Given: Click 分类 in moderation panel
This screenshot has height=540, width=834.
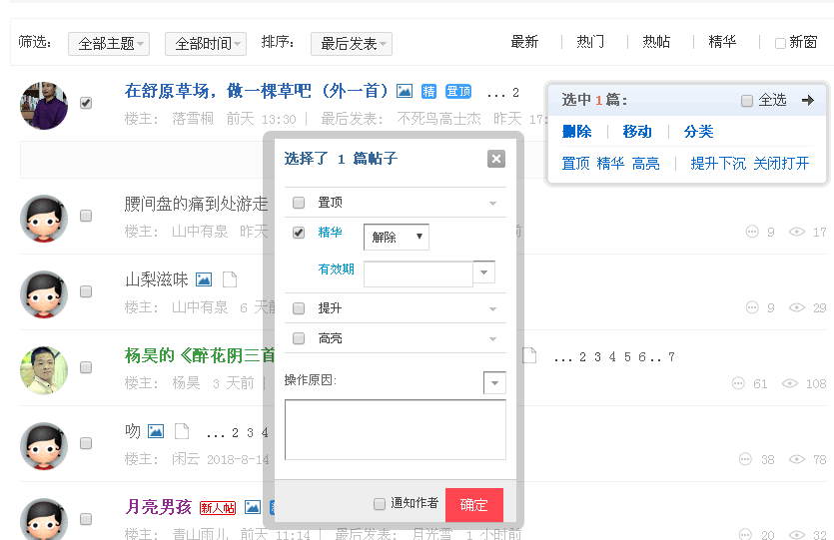Looking at the screenshot, I should pyautogui.click(x=698, y=132).
